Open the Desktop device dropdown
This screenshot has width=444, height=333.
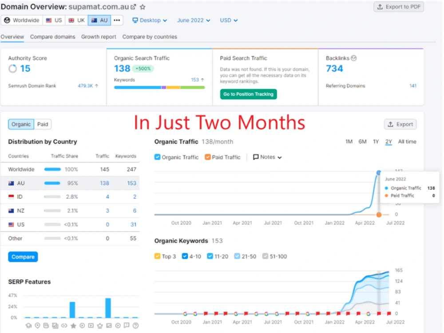(x=150, y=20)
